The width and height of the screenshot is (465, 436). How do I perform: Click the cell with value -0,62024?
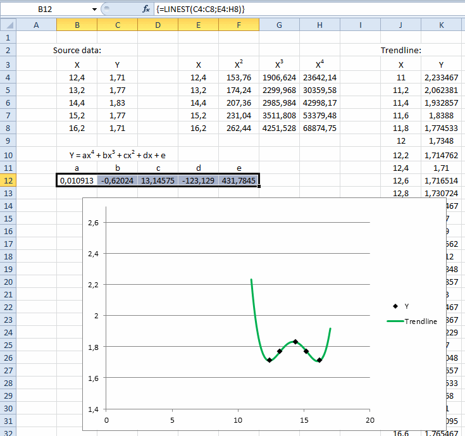(118, 180)
